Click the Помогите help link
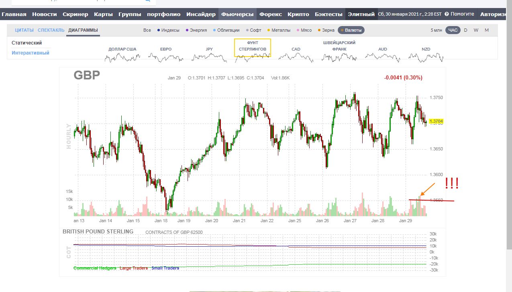Screen dimensions: 512x292 462,14
